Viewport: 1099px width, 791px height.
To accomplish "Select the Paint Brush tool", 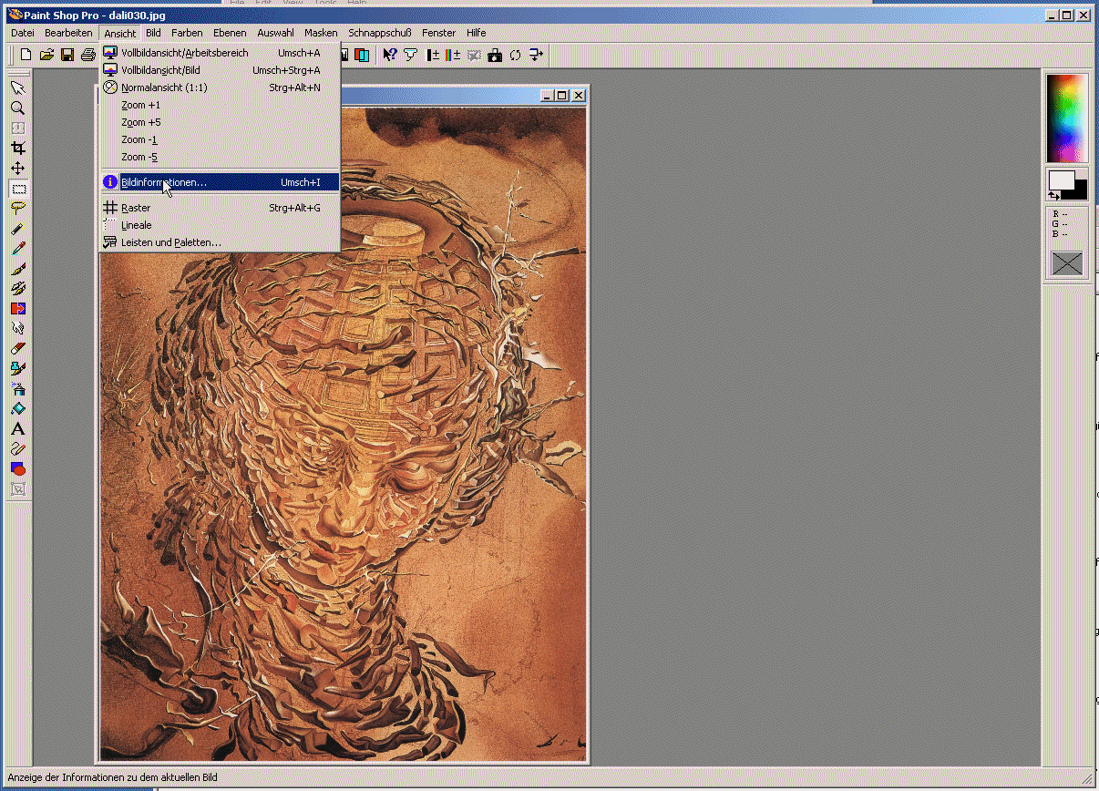I will click(x=18, y=268).
